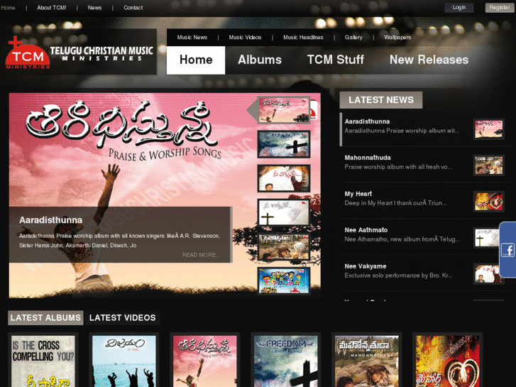Open 'Is the Cross Compelling You?' album cover
The width and height of the screenshot is (516, 387).
[43, 361]
